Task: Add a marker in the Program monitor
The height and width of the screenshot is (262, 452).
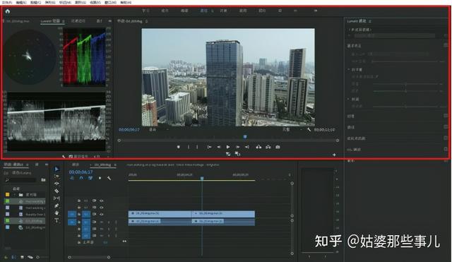Action: pos(179,147)
